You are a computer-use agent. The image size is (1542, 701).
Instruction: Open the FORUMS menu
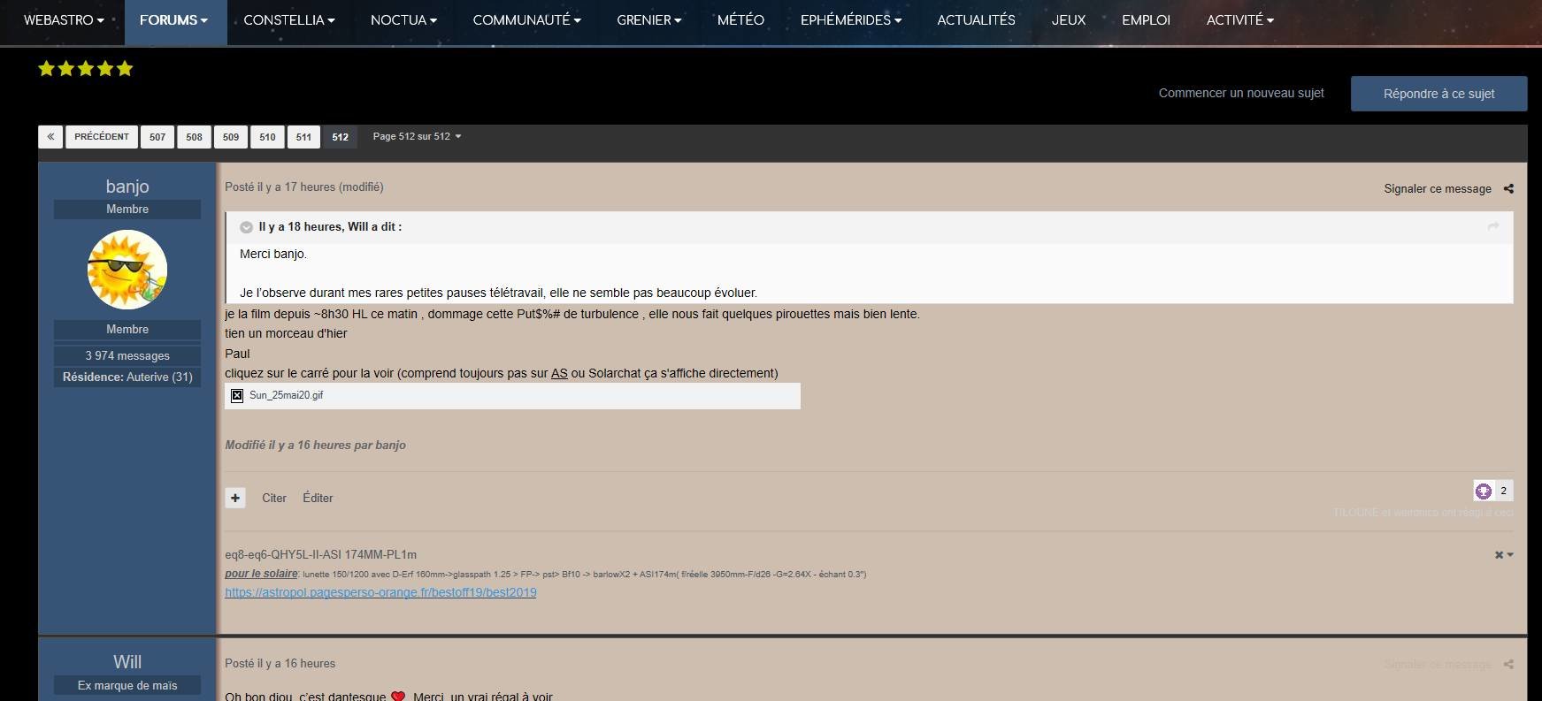173,20
